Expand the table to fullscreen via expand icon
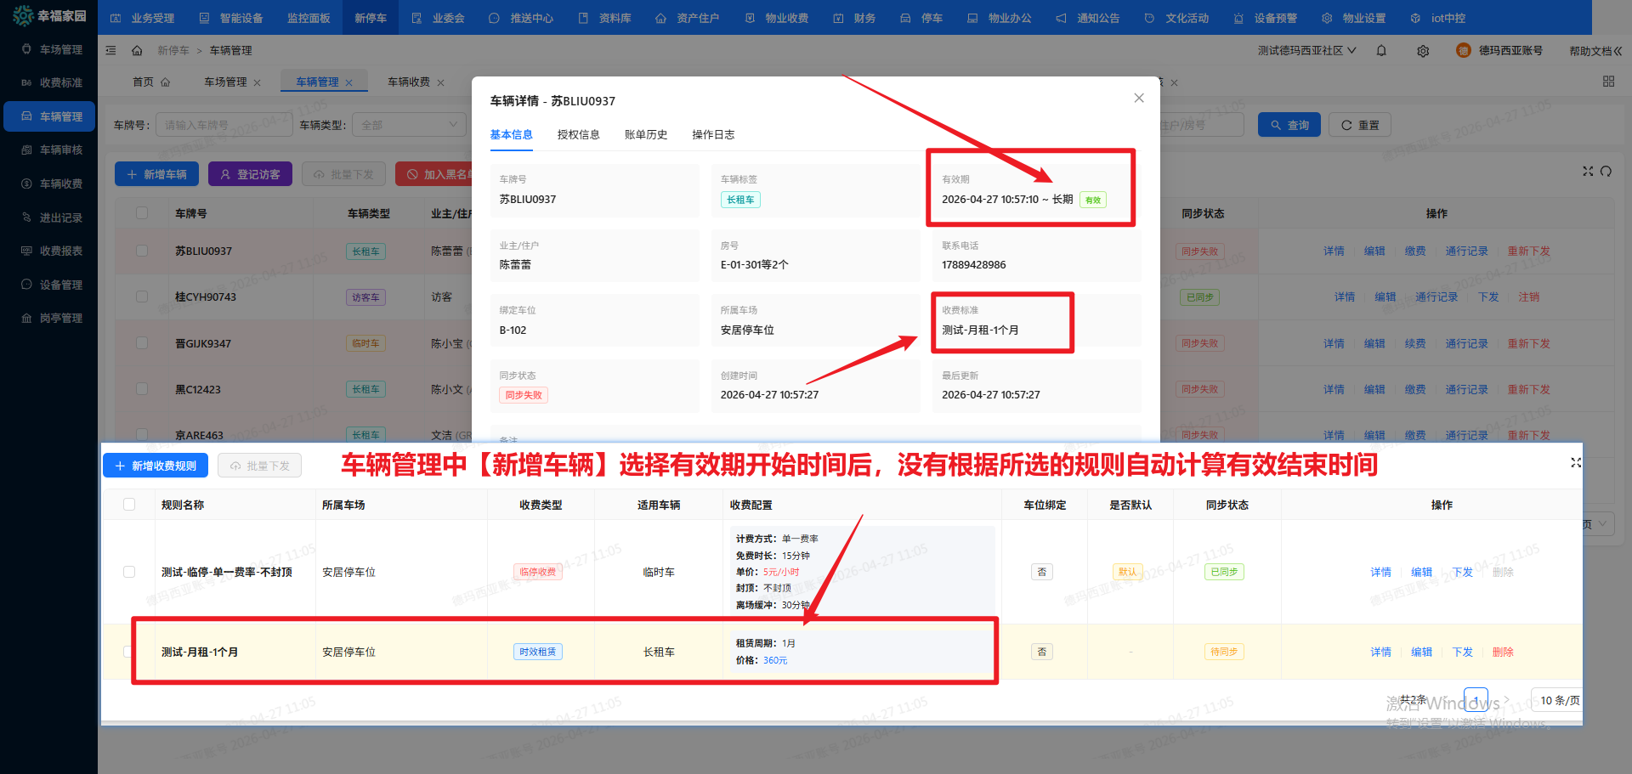 click(1588, 171)
